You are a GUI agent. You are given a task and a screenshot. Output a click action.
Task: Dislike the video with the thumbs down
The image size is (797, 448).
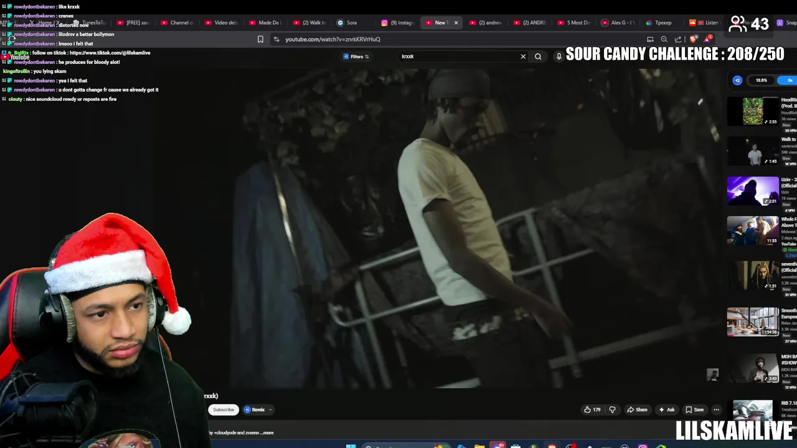click(612, 409)
